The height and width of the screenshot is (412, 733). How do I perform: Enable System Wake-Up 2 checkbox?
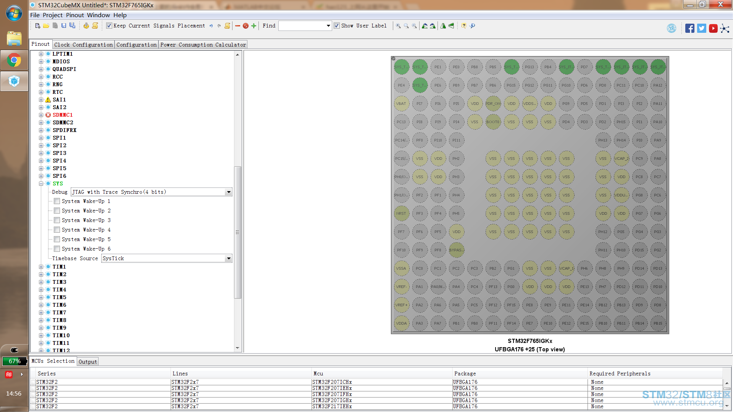pyautogui.click(x=57, y=211)
